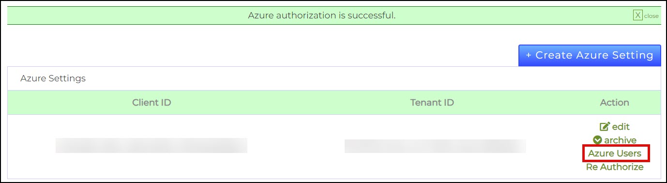Screen dimensions: 667x183
Task: Click the pencil edit icon in Action column
Action: click(605, 127)
